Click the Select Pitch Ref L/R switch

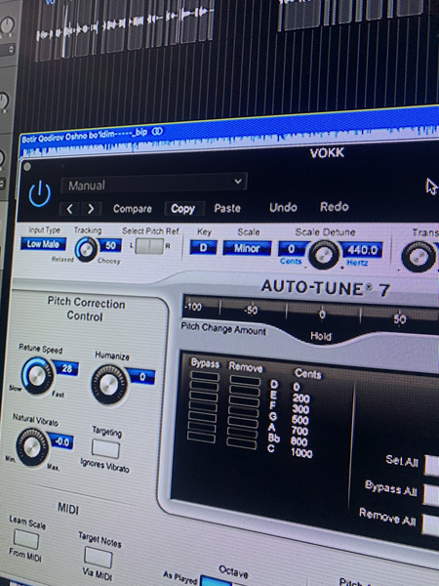point(149,246)
